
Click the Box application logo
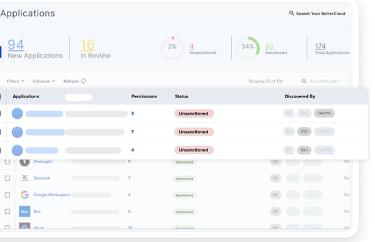click(x=24, y=211)
